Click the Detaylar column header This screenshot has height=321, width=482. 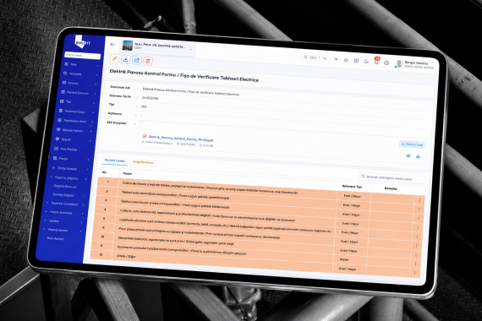click(x=391, y=188)
